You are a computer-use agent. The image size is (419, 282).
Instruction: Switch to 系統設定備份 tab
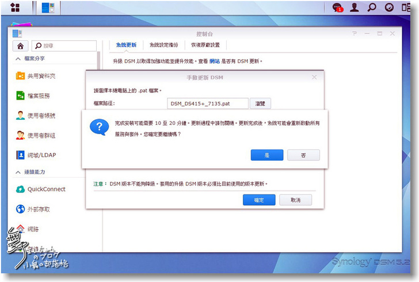163,45
